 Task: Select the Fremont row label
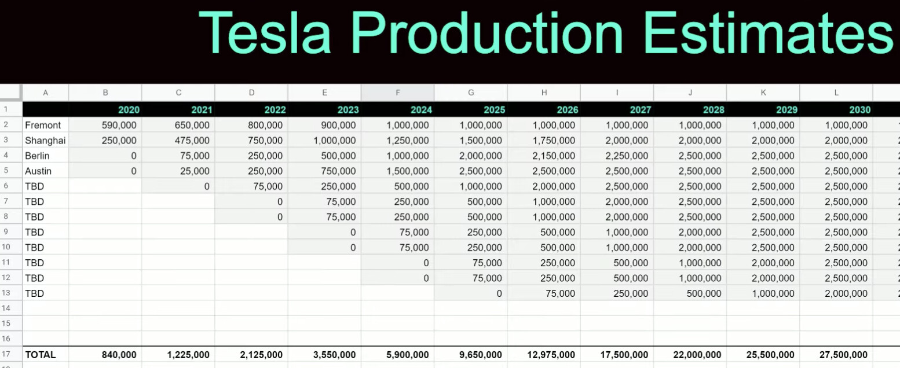coord(46,125)
